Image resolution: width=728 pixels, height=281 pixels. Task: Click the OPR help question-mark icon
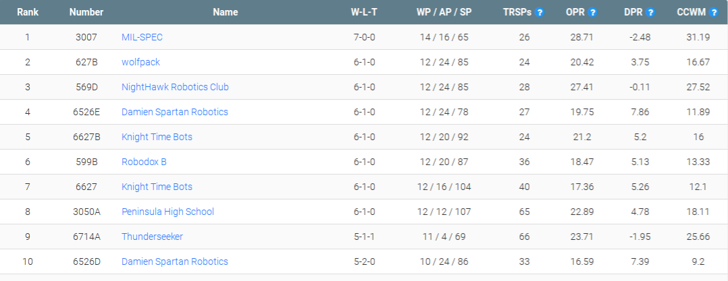(x=592, y=13)
